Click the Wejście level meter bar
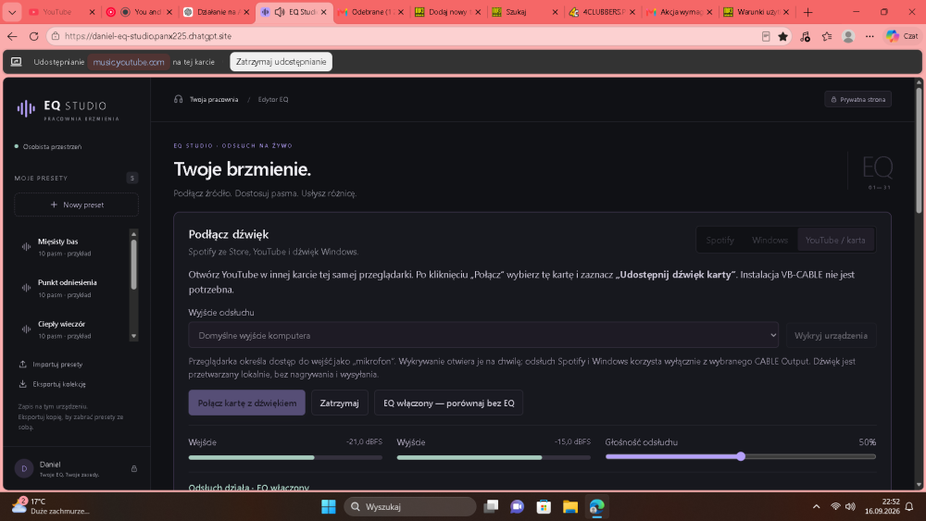926x521 pixels. point(285,457)
